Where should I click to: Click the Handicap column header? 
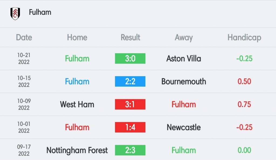point(244,38)
